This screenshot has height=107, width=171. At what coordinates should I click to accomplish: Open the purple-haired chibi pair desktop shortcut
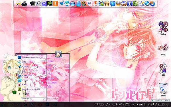tap(163, 27)
